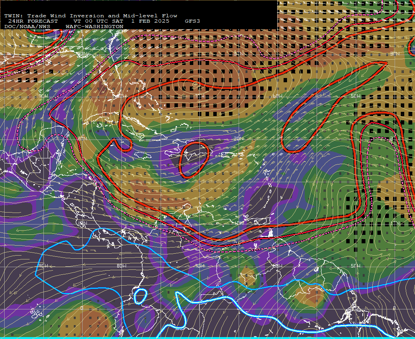Click the "24HR FORECAST" header text
This screenshot has height=339, width=415.
(33, 21)
